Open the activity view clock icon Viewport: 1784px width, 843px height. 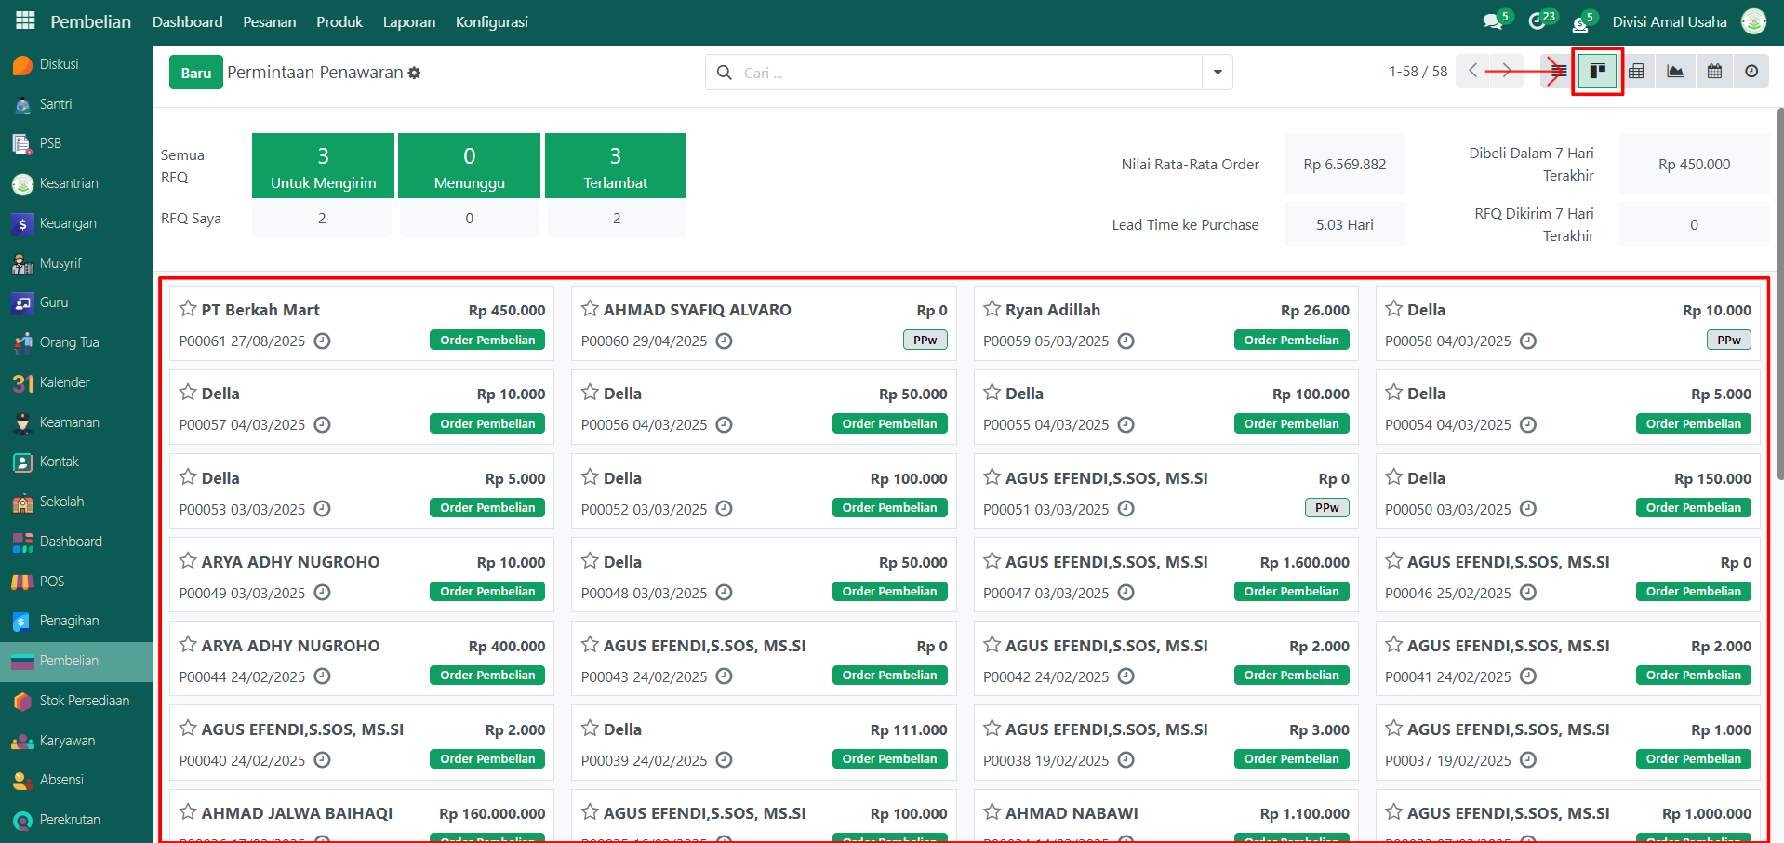[1751, 72]
